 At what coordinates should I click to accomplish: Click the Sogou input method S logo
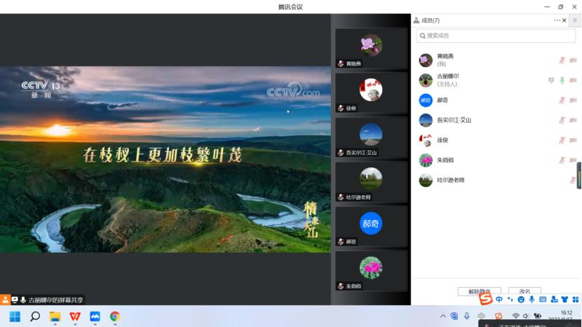coord(486,299)
